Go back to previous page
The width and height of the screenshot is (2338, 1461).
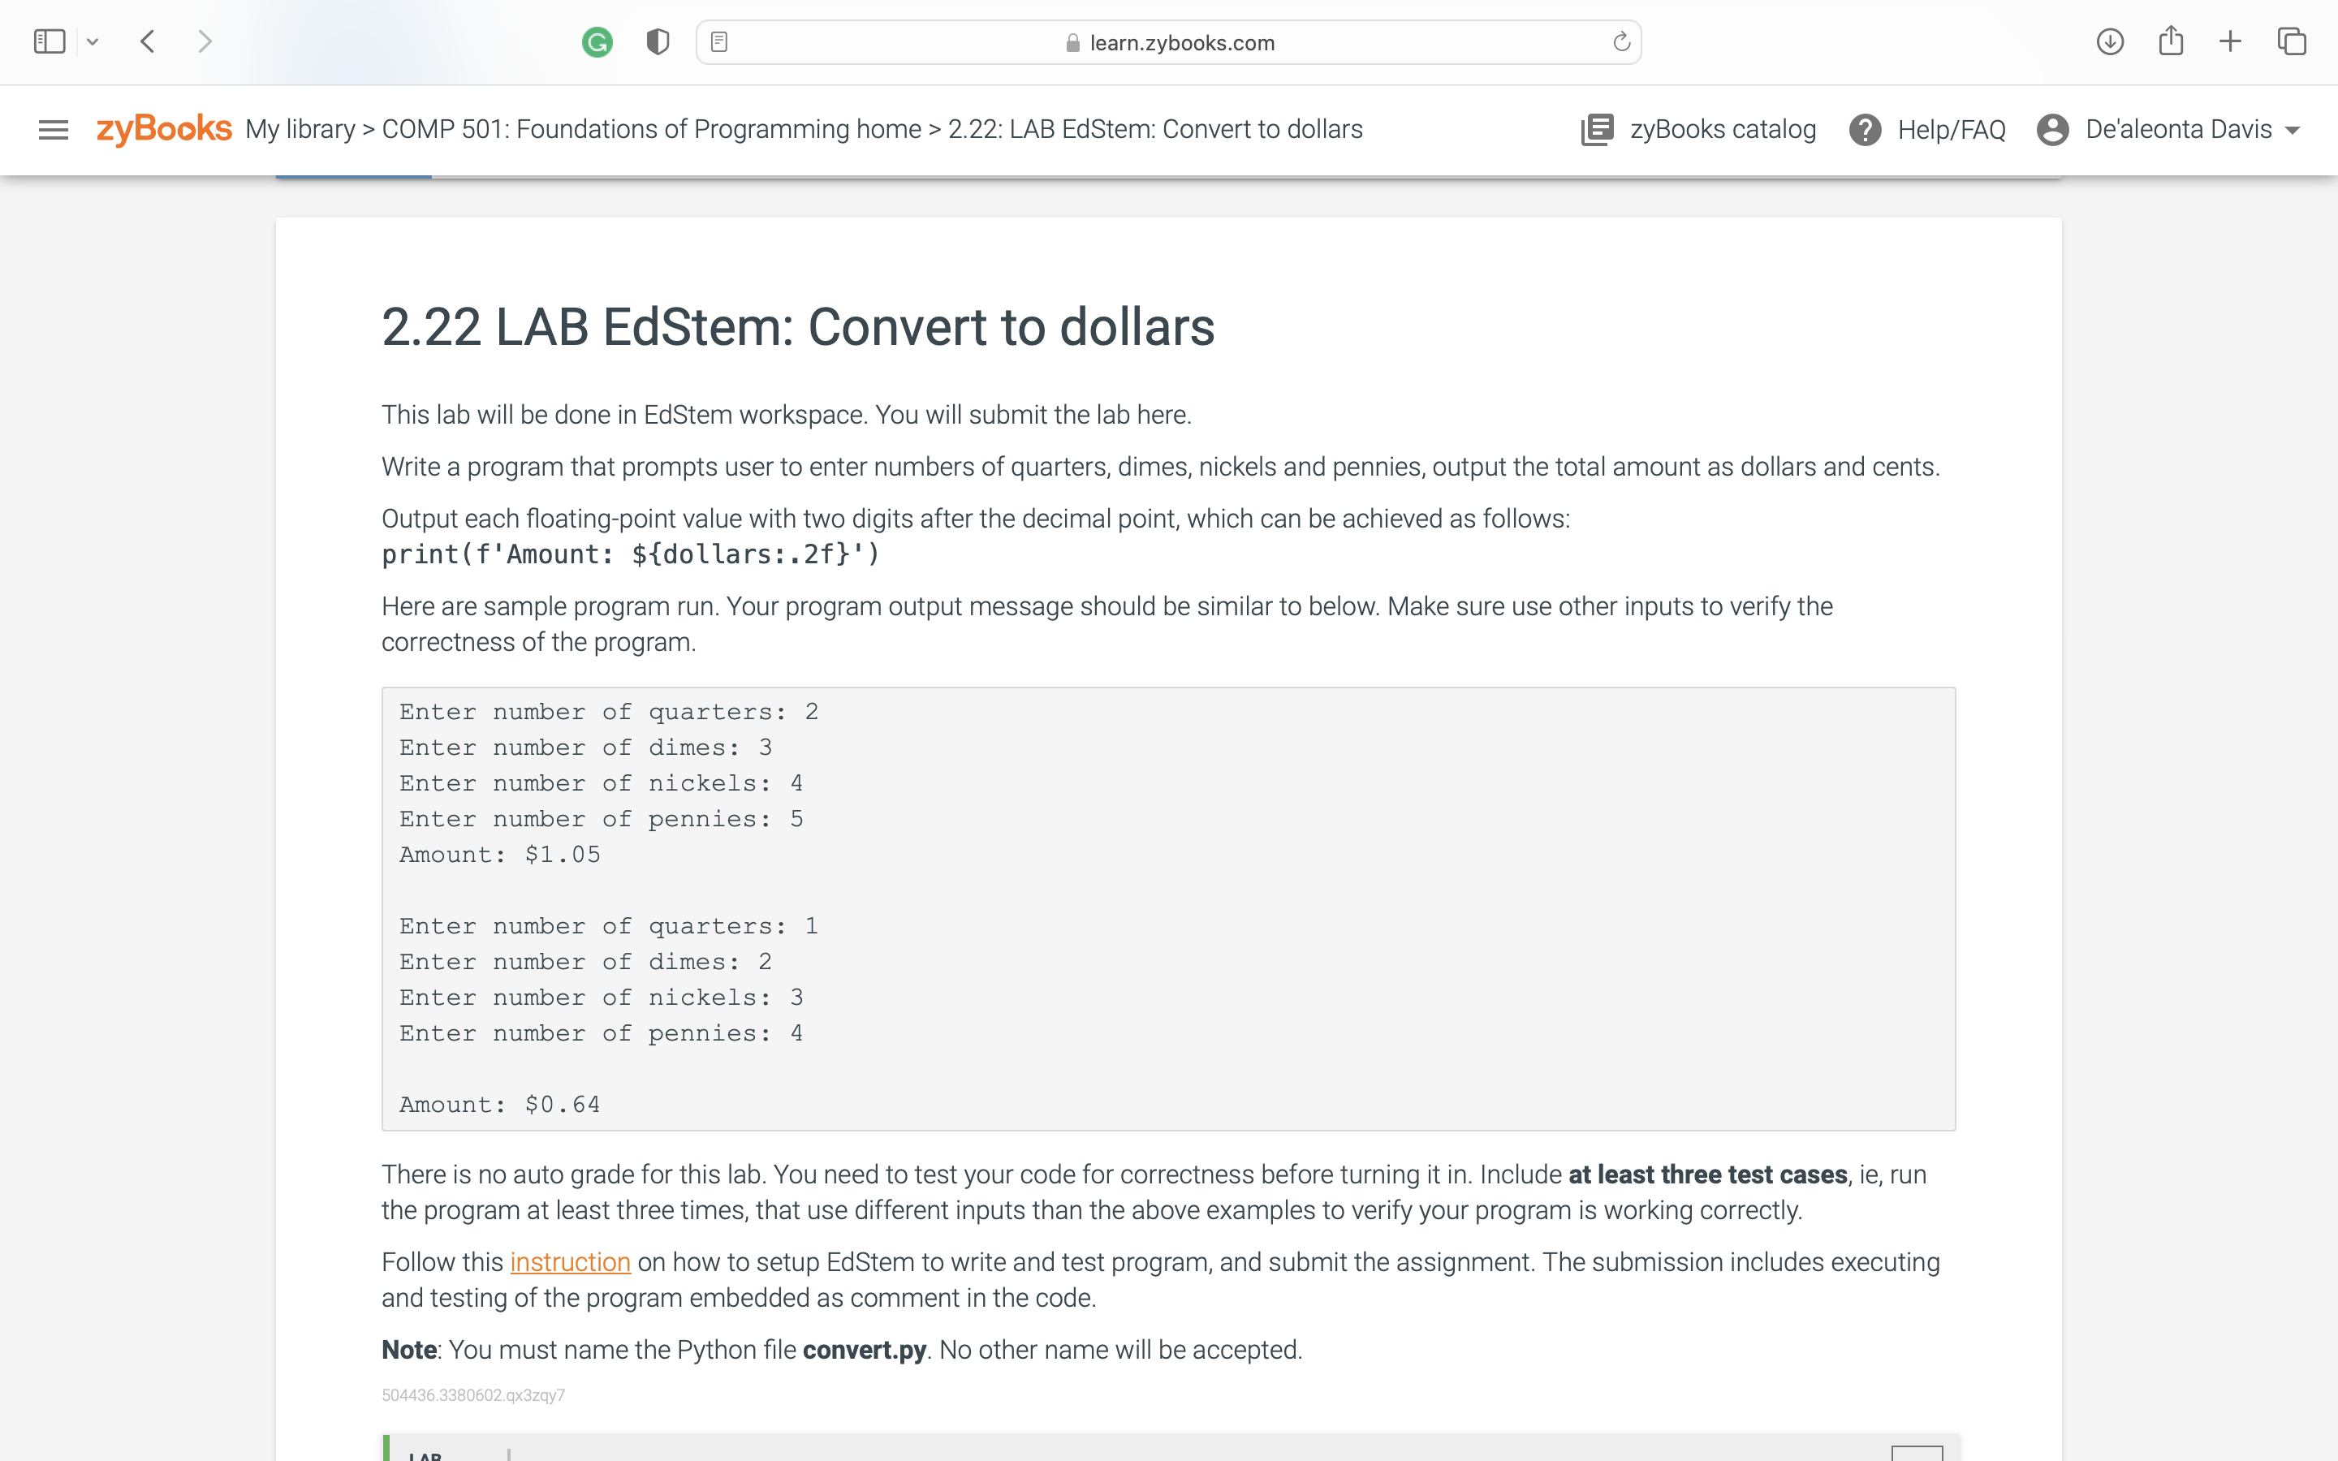(x=148, y=41)
